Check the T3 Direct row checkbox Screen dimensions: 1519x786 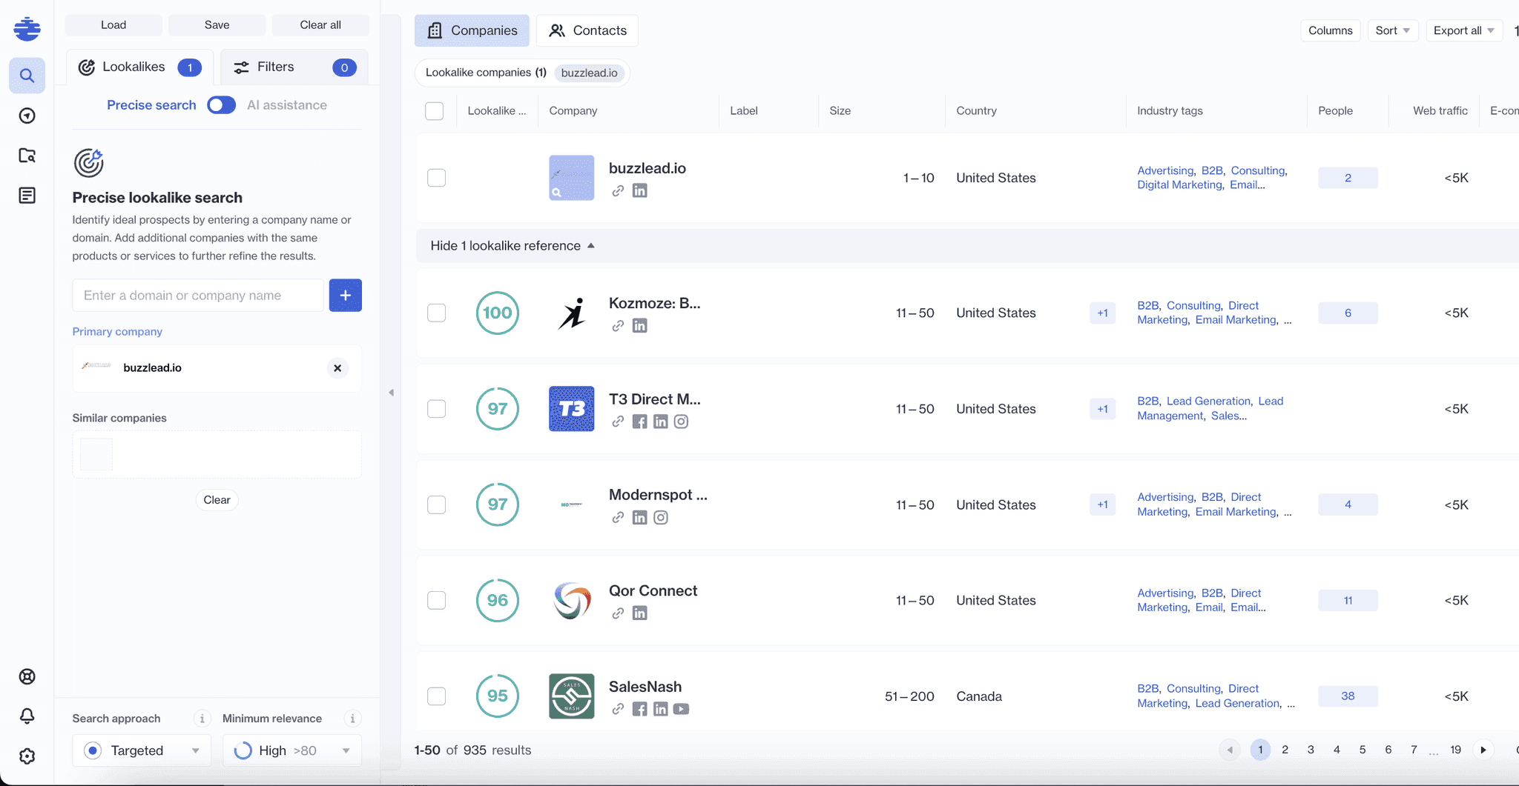pyautogui.click(x=437, y=409)
